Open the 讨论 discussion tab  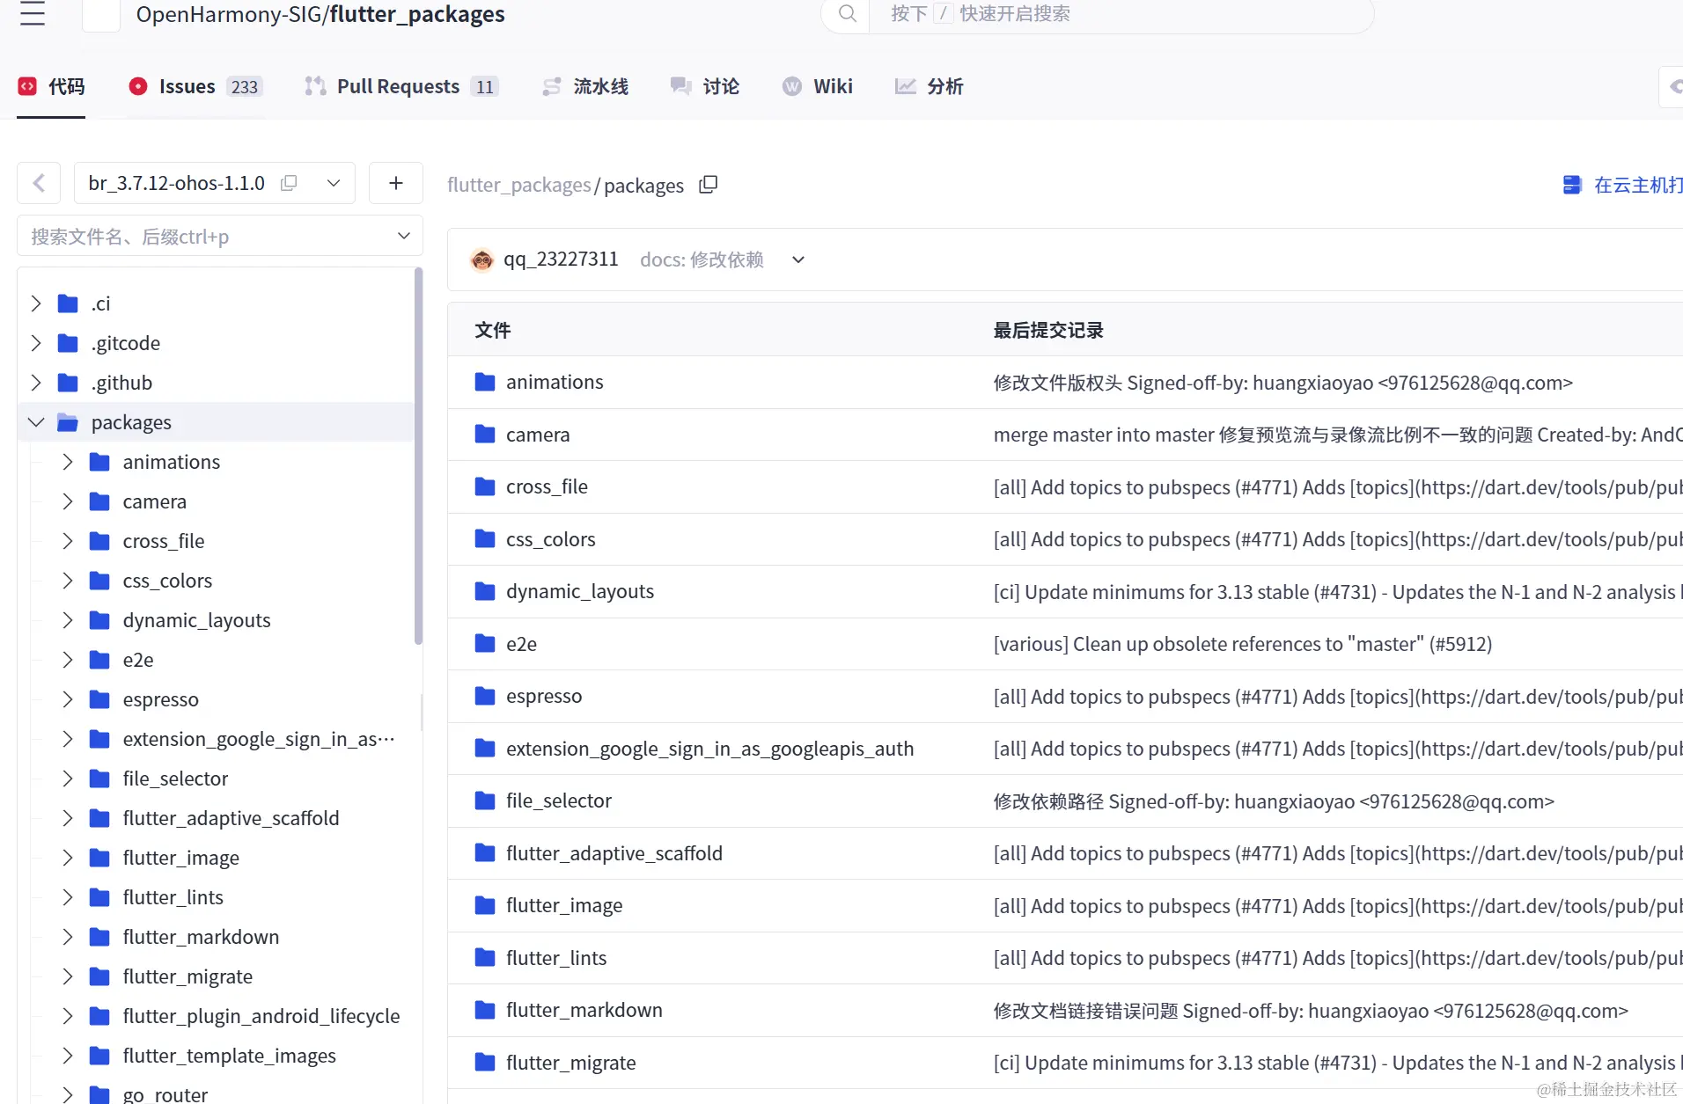[x=705, y=86]
